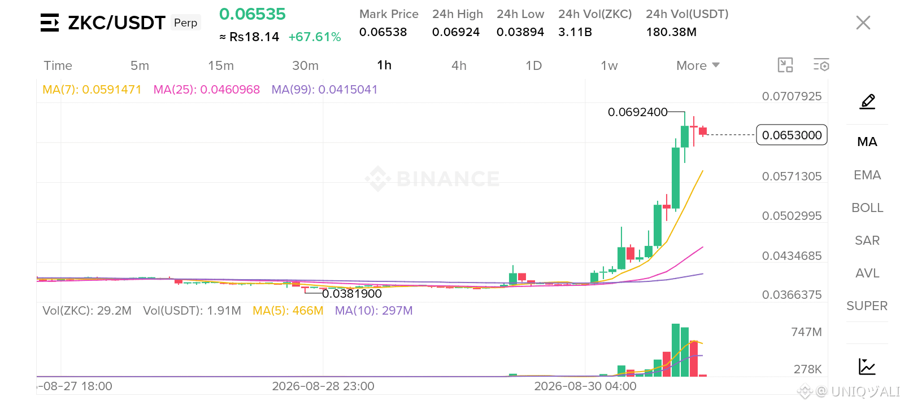This screenshot has width=904, height=406.
Task: Tap the ZKC/USDT pair title
Action: click(x=116, y=23)
